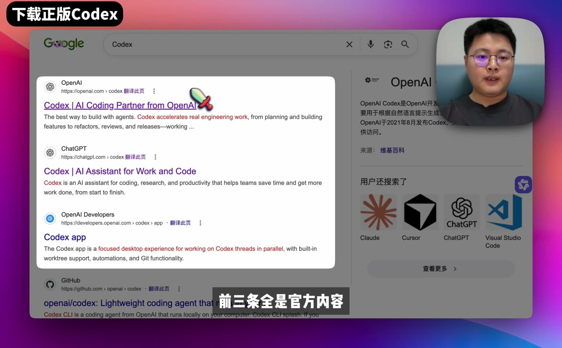Select Claude in related searches
Image resolution: width=562 pixels, height=348 pixels.
tap(378, 217)
